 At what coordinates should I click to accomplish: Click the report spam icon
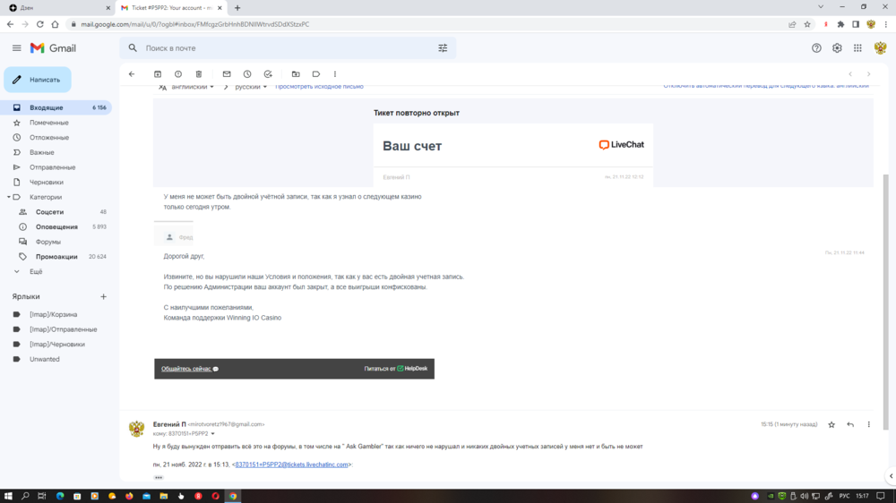(x=178, y=74)
